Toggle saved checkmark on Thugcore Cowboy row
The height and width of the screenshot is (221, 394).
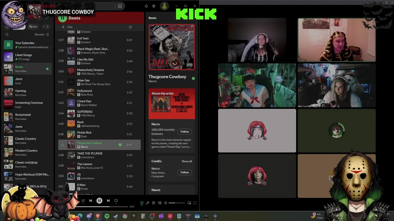(x=120, y=145)
